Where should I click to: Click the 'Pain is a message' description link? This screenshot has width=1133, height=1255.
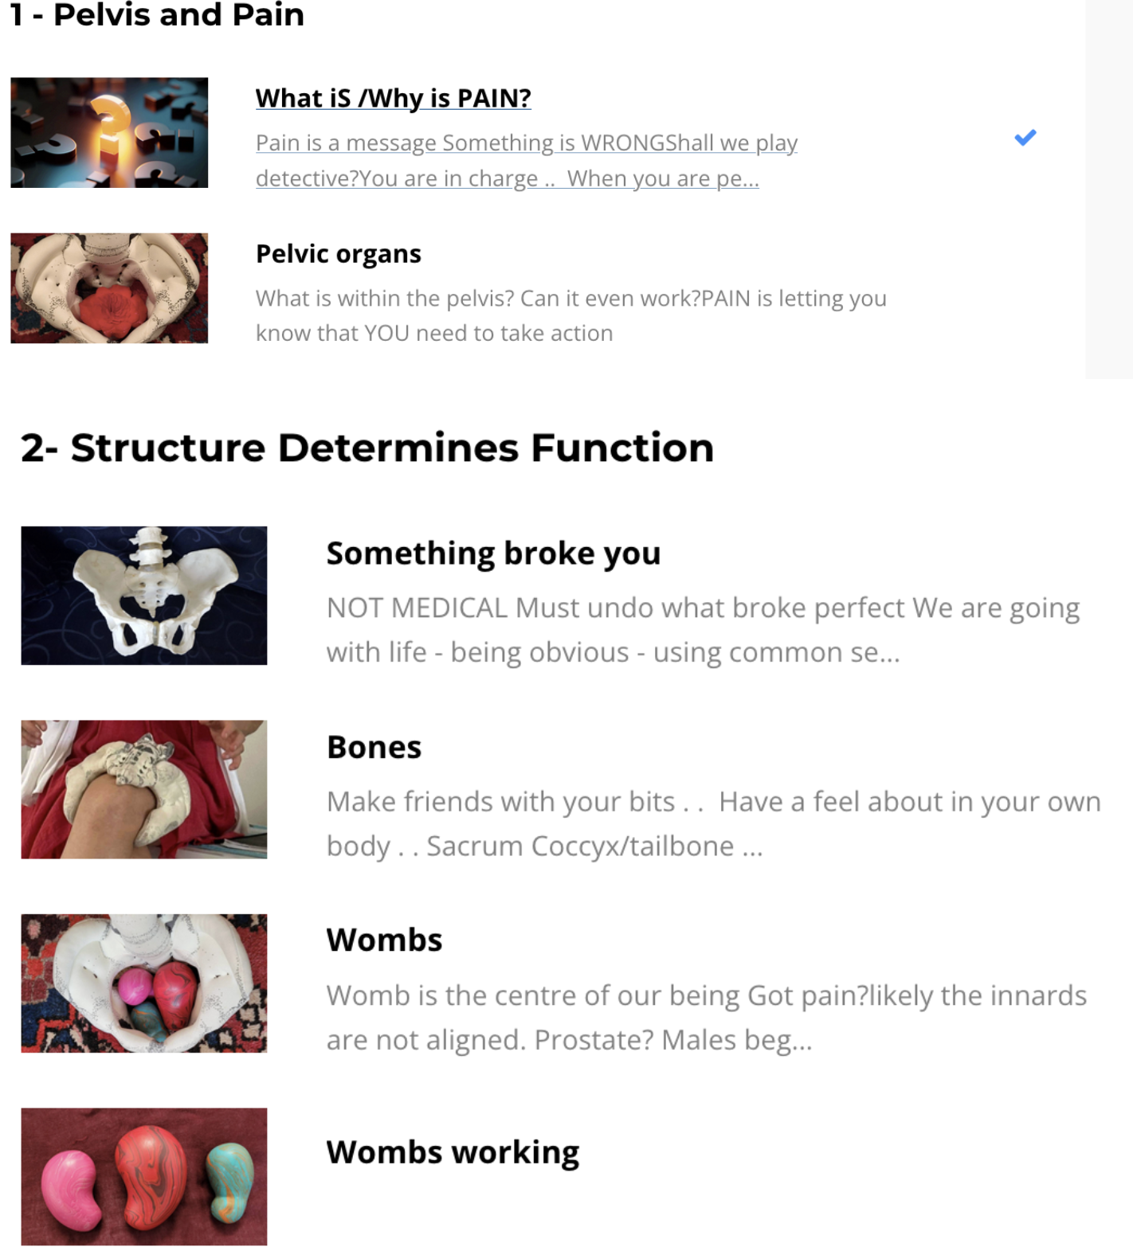tap(526, 160)
